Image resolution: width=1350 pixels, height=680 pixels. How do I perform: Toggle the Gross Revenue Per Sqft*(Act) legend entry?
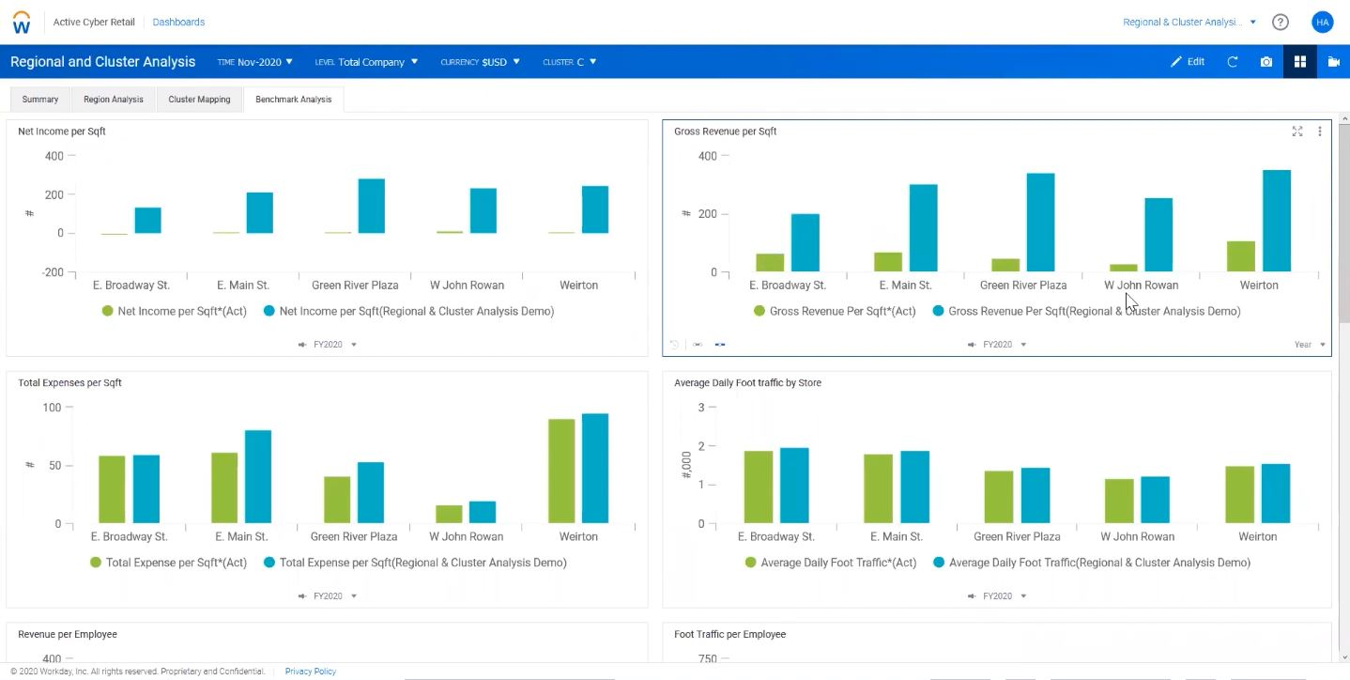coord(834,311)
